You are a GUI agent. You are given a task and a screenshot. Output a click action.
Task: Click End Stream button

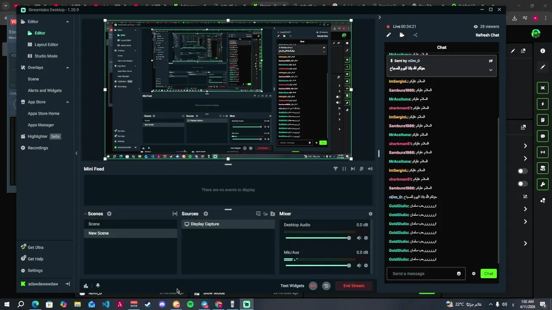354,285
